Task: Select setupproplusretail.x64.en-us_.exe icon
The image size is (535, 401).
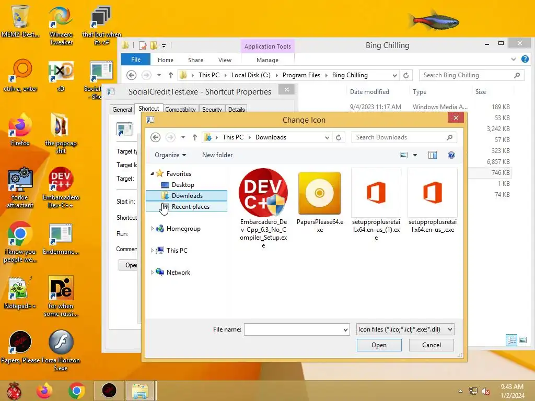Action: 432,193
